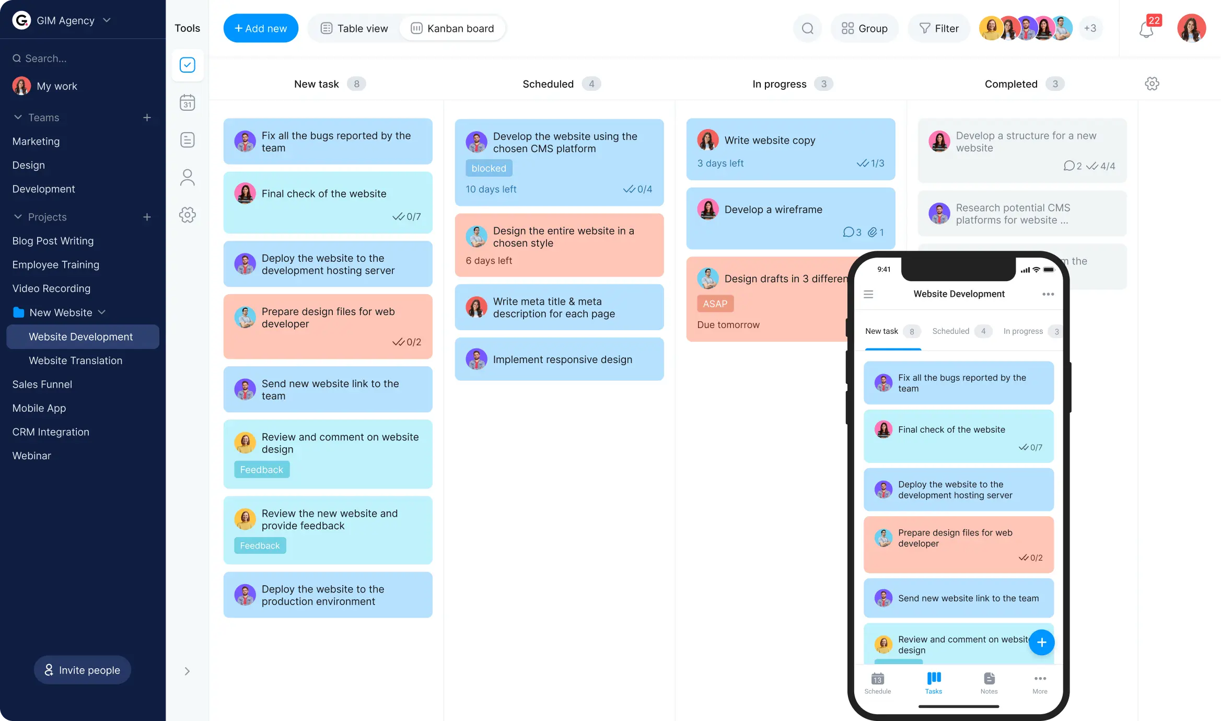Click the Table view icon
Screen dimensions: 1221x721
326,28
